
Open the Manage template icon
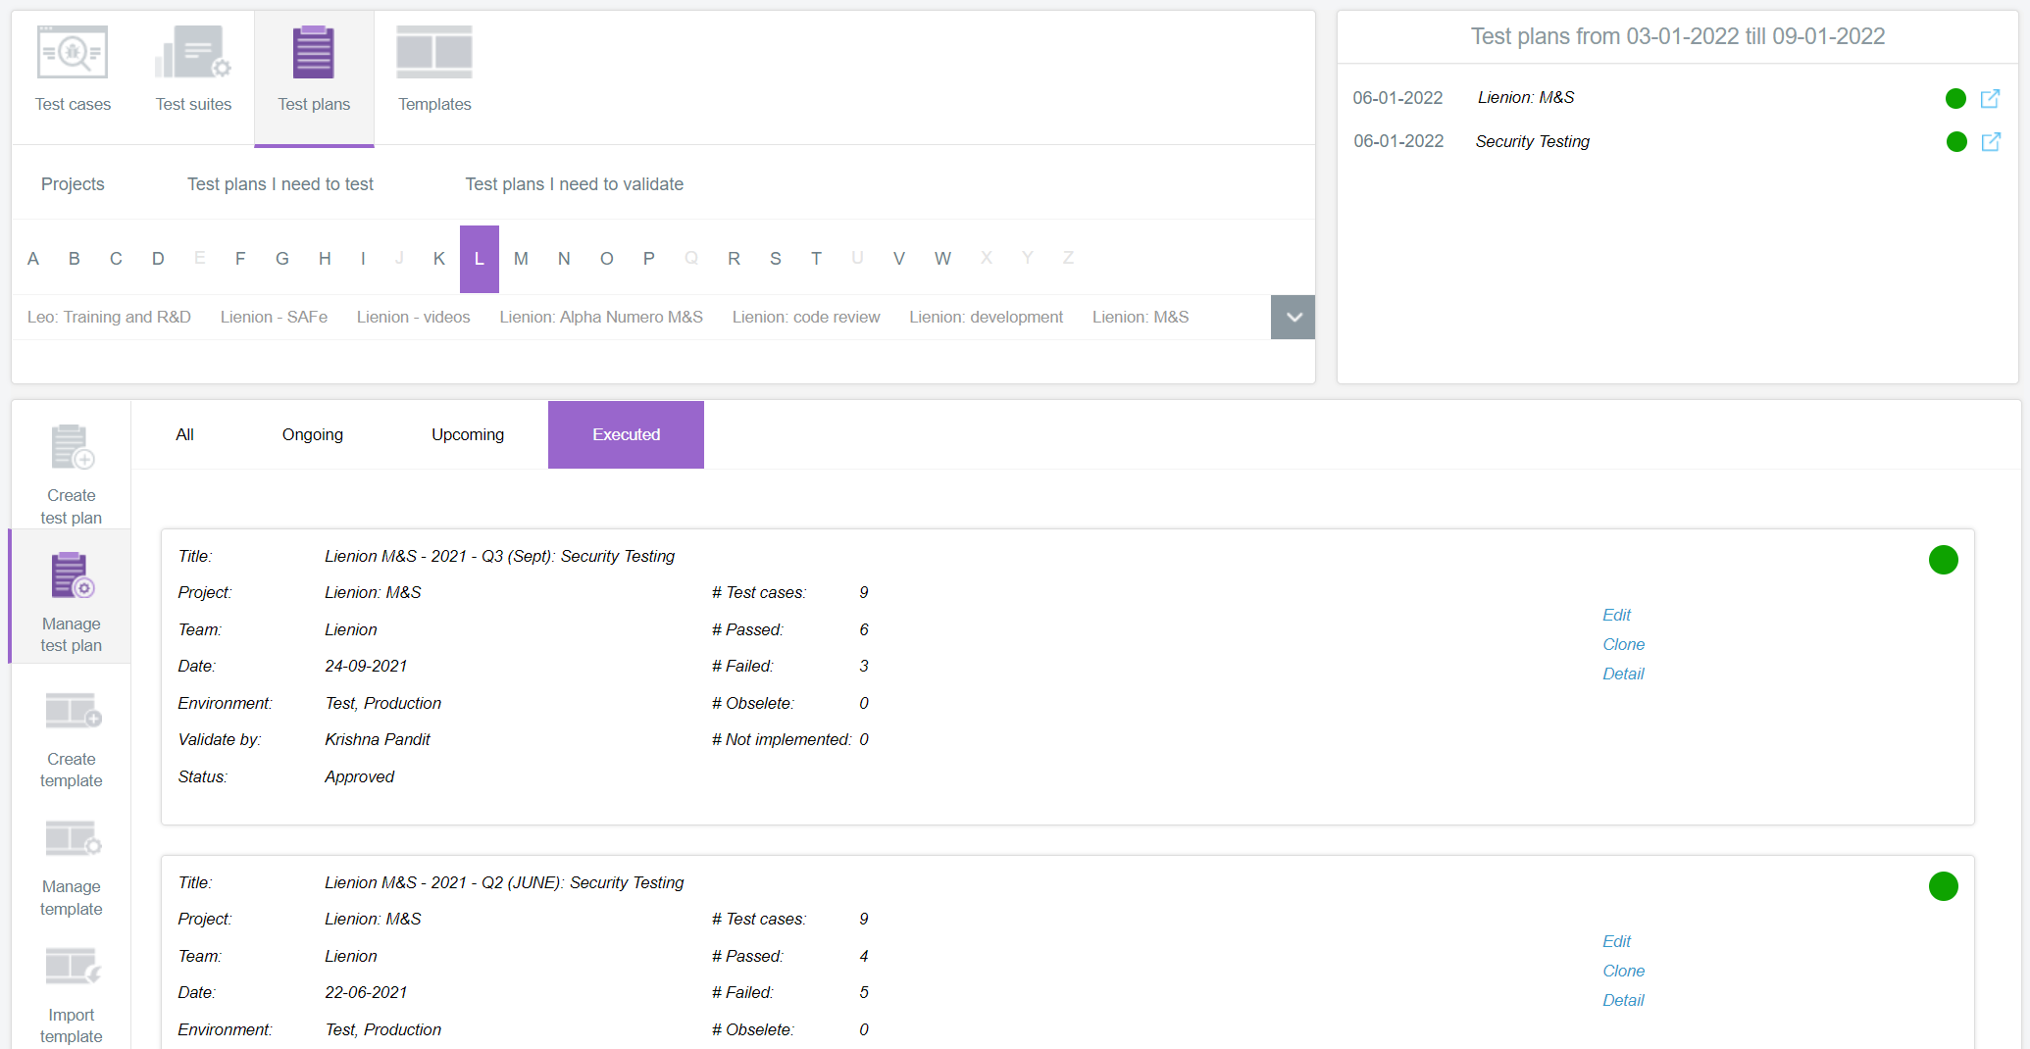tap(72, 840)
